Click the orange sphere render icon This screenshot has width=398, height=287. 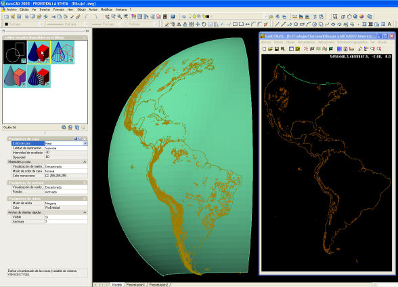[361, 16]
